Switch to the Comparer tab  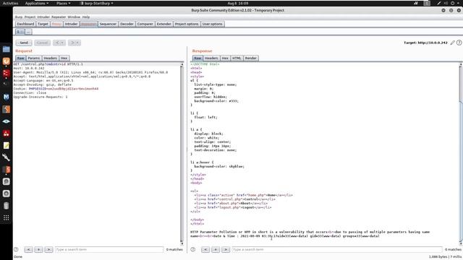[x=145, y=24]
